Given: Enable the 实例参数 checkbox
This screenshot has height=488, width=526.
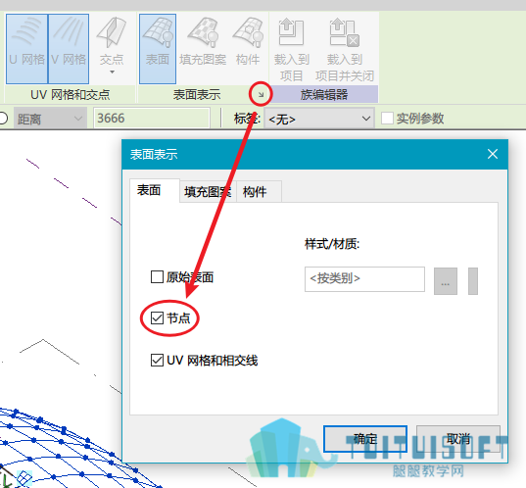Looking at the screenshot, I should [x=387, y=119].
